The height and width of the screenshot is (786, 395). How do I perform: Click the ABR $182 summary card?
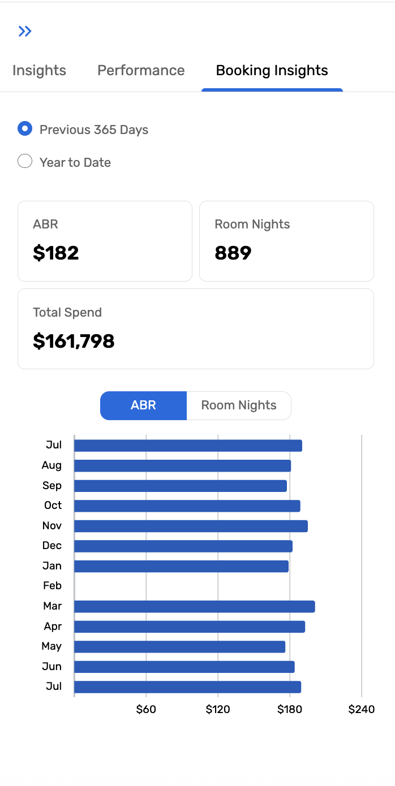[105, 241]
